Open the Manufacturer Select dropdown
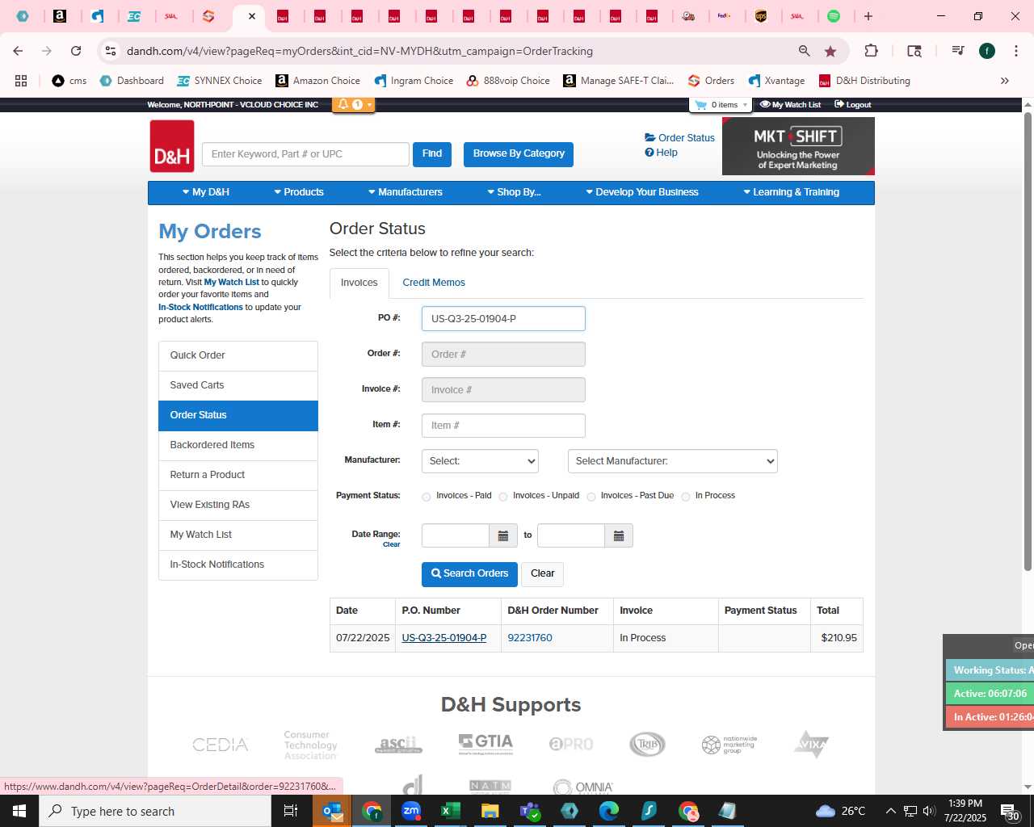1034x827 pixels. 480,461
